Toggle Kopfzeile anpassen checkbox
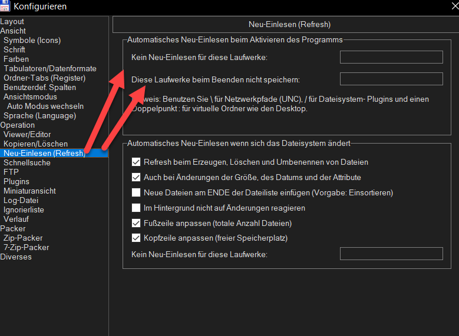The width and height of the screenshot is (459, 336). (x=136, y=238)
